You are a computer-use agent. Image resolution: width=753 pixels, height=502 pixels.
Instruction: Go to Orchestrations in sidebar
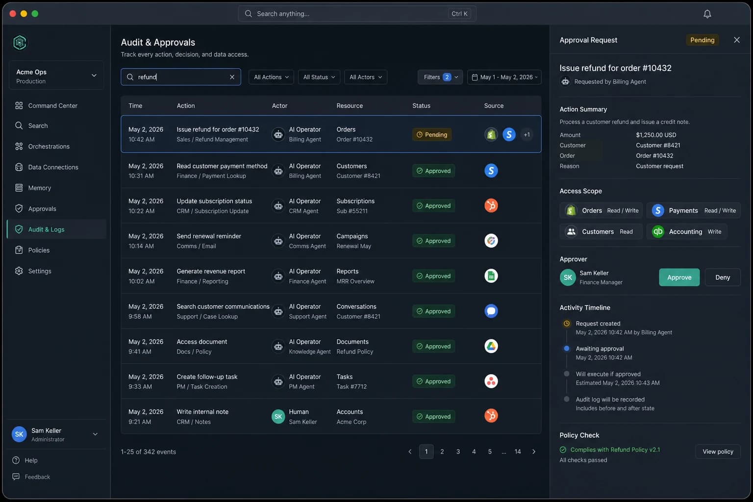point(56,147)
